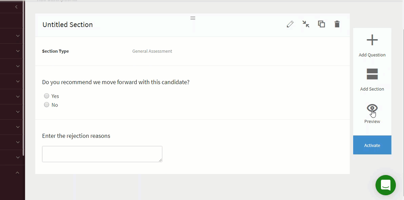
Task: Grab the section drag handle above the title
Action: click(193, 18)
